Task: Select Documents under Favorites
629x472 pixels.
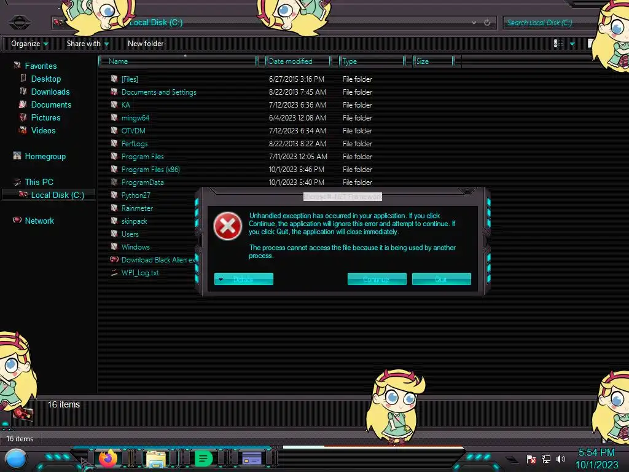Action: pos(52,104)
